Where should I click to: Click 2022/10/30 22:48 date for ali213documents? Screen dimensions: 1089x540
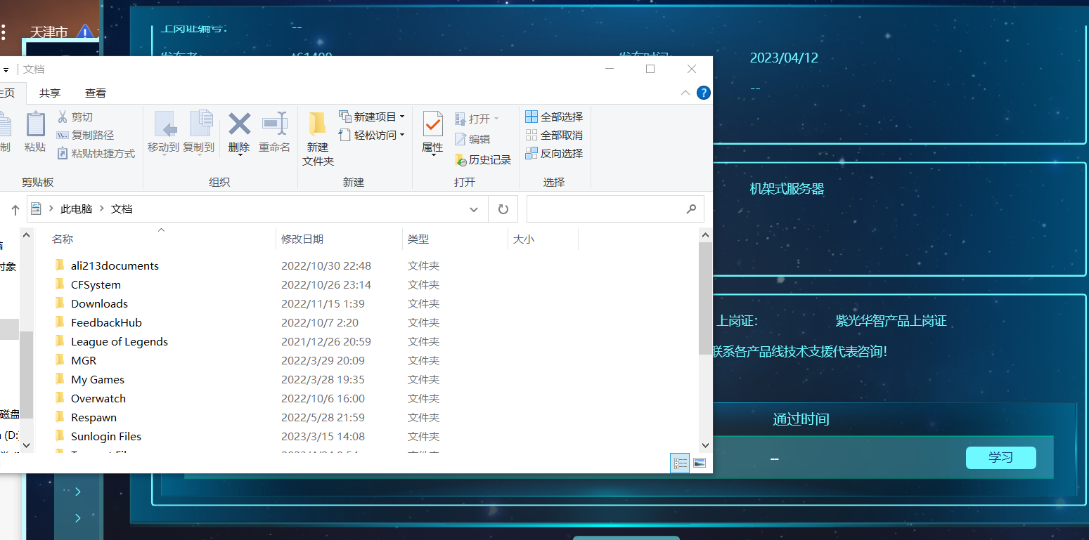pos(326,265)
